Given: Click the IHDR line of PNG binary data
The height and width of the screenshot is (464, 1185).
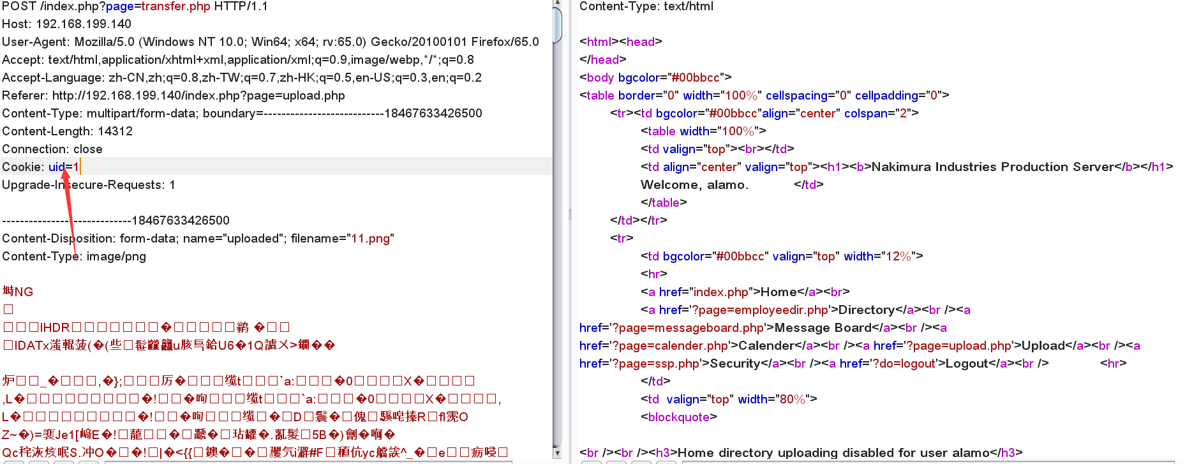Looking at the screenshot, I should pos(147,327).
